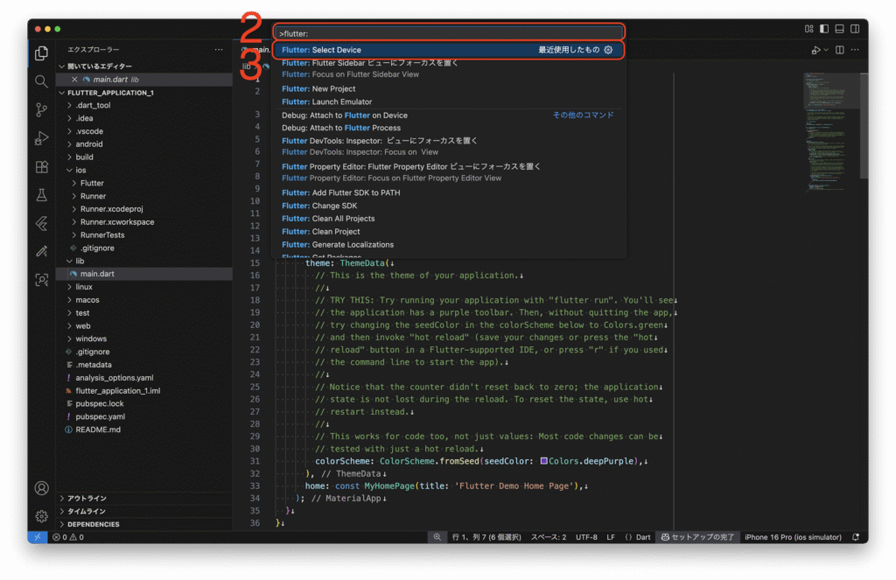Click the deepPurple color swatch in code

click(544, 461)
